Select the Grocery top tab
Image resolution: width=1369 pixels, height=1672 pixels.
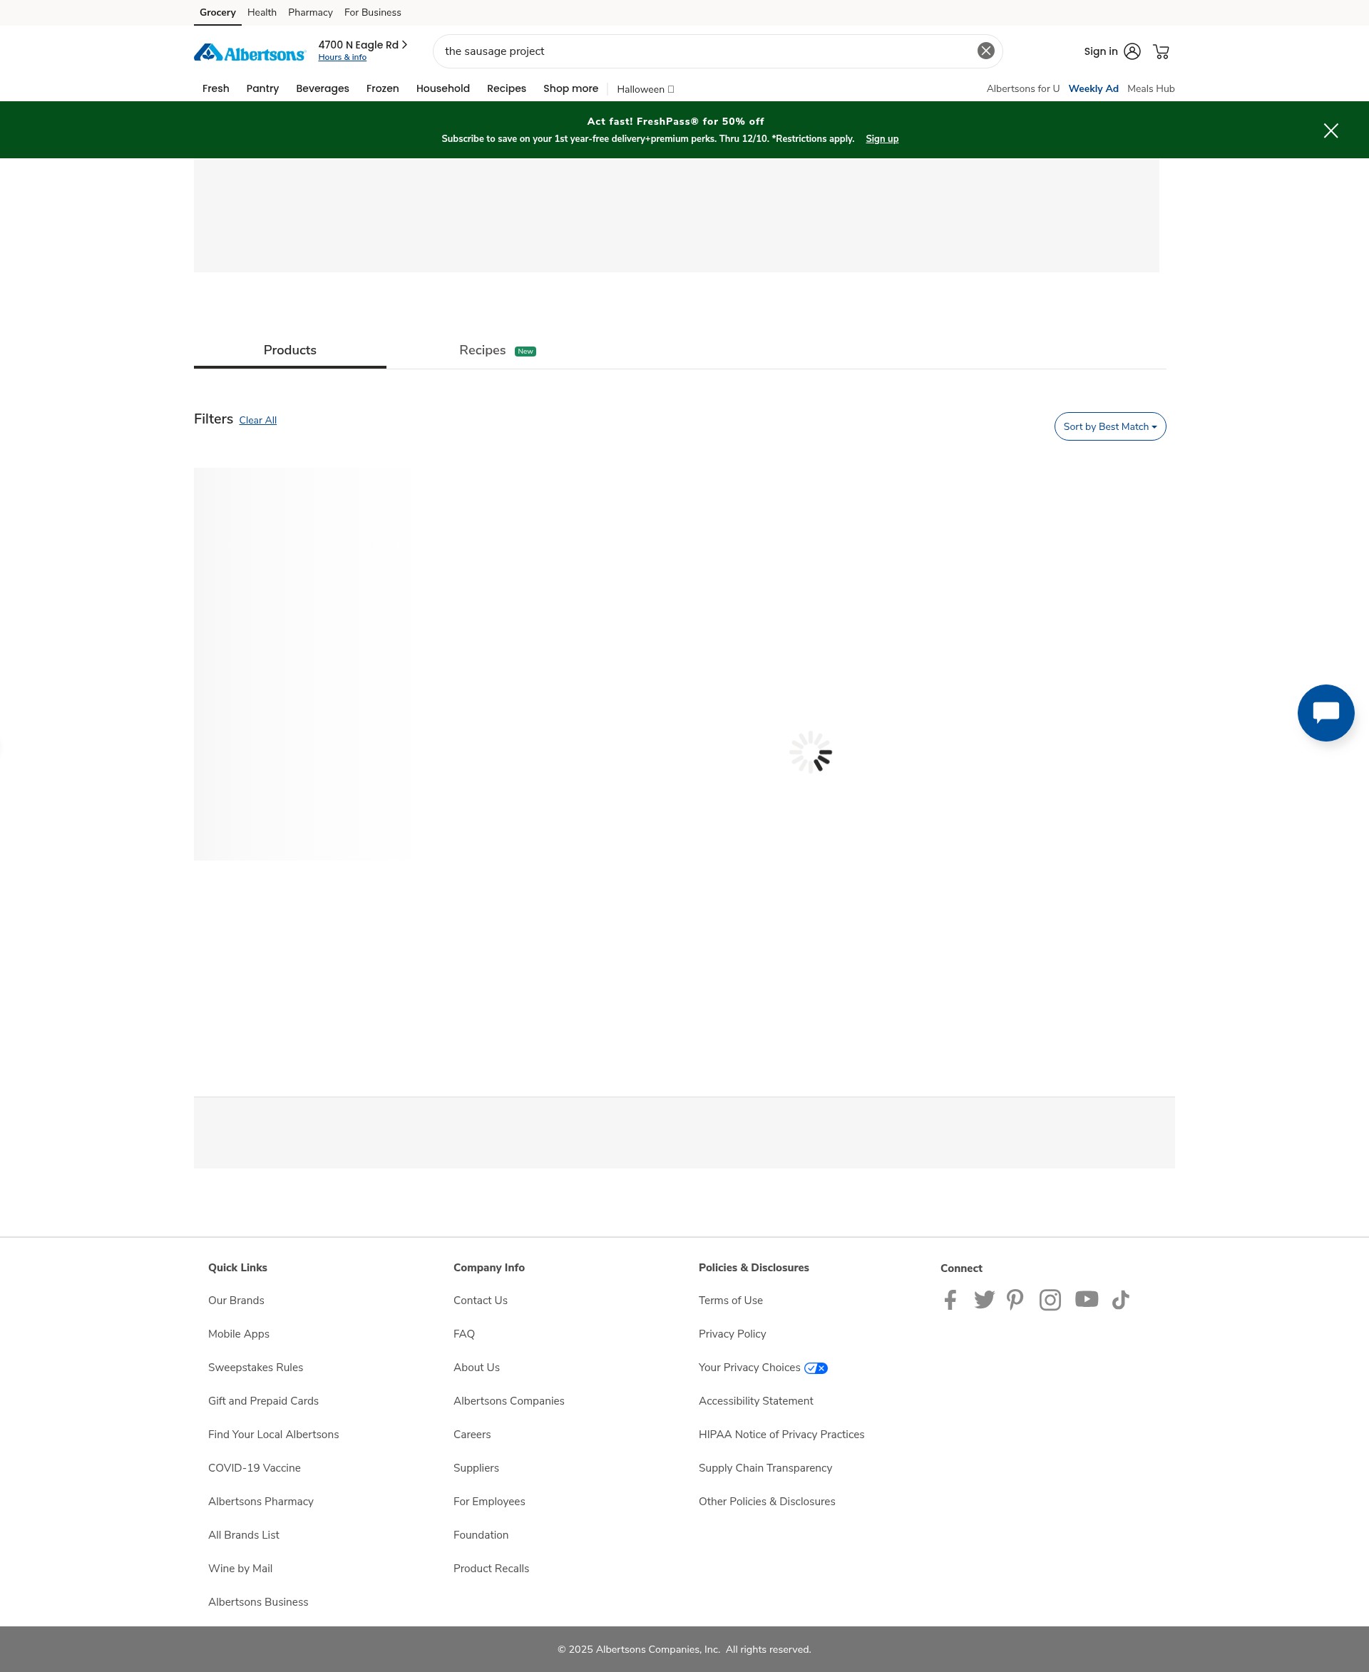[x=217, y=13]
